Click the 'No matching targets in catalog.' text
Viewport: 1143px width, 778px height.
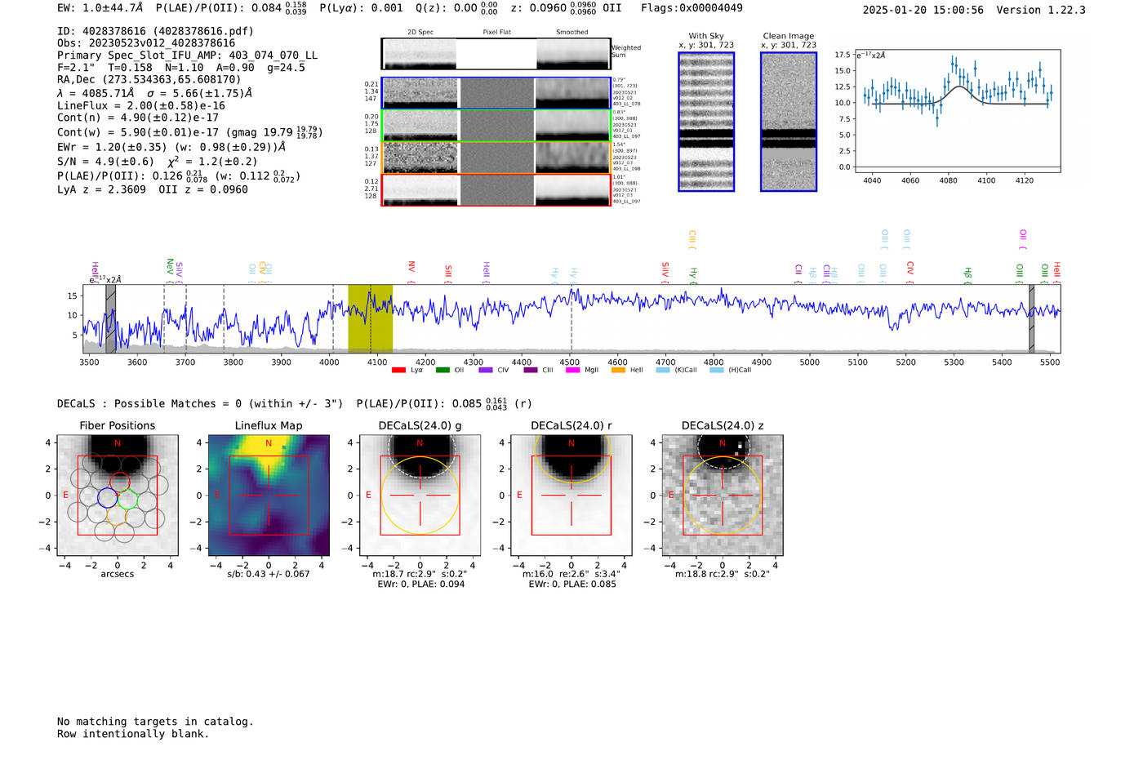coord(155,722)
